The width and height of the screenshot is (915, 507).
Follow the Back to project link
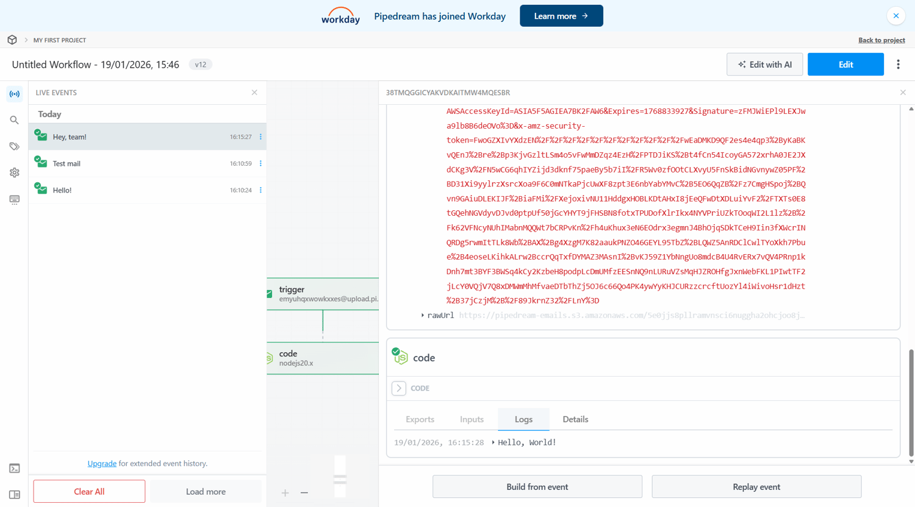pos(881,40)
